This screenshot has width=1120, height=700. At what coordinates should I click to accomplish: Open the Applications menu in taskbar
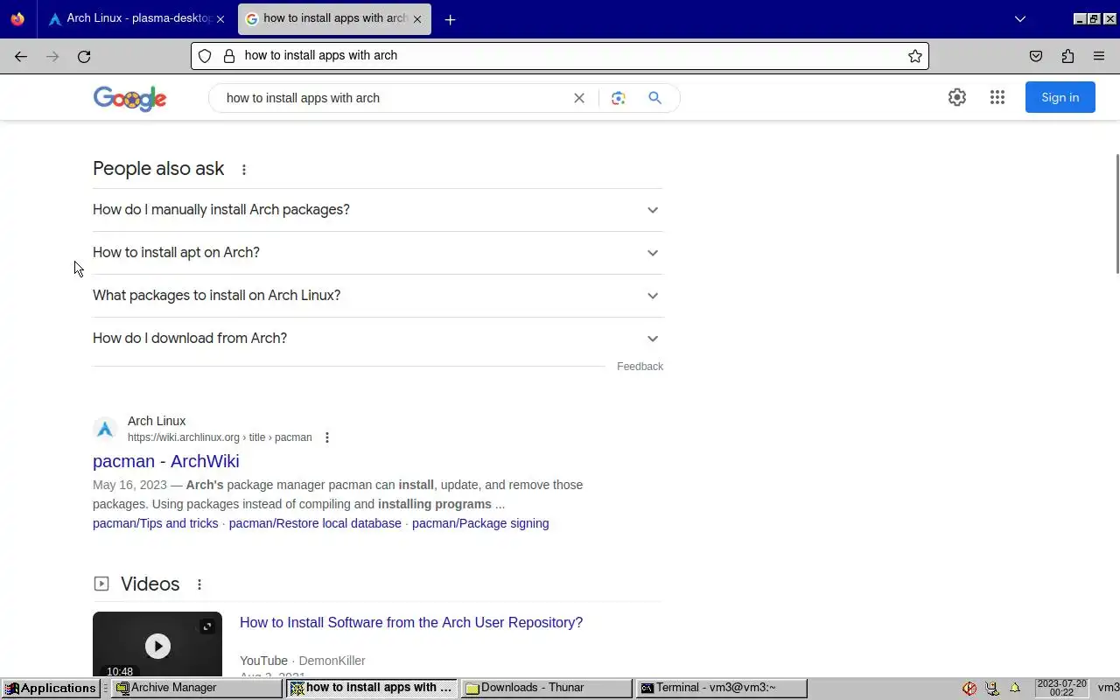51,688
